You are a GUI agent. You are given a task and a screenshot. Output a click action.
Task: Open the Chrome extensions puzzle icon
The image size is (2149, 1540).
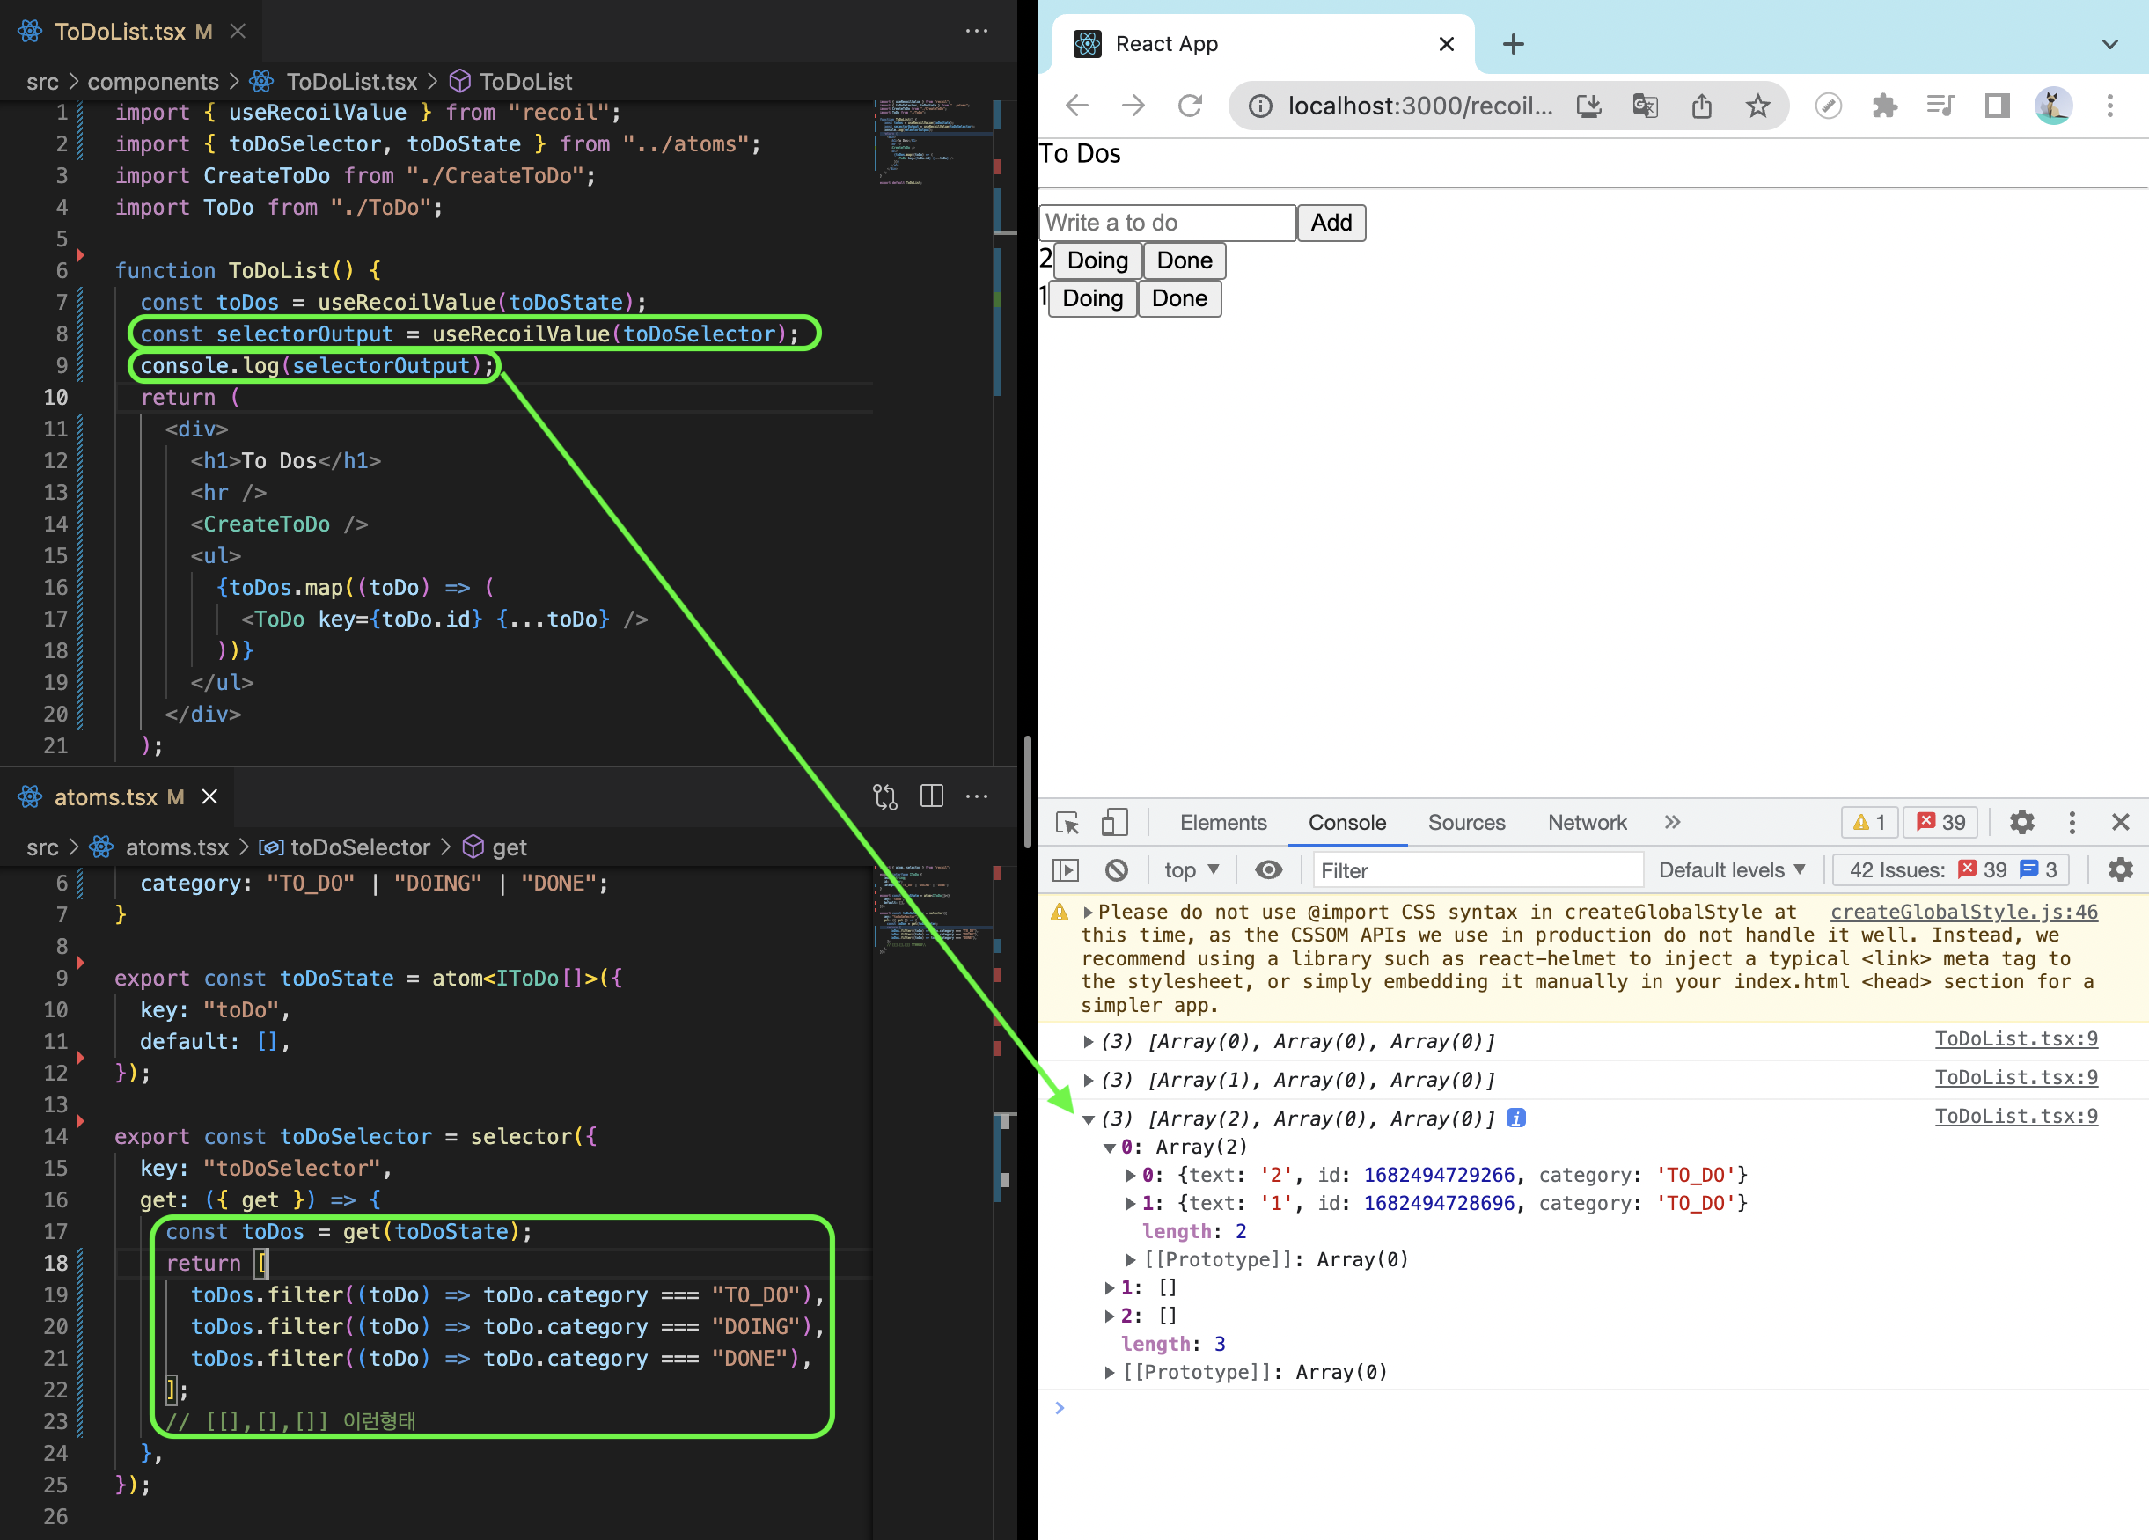click(x=1884, y=106)
